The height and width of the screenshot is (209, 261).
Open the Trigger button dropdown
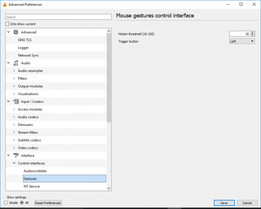tap(242, 41)
